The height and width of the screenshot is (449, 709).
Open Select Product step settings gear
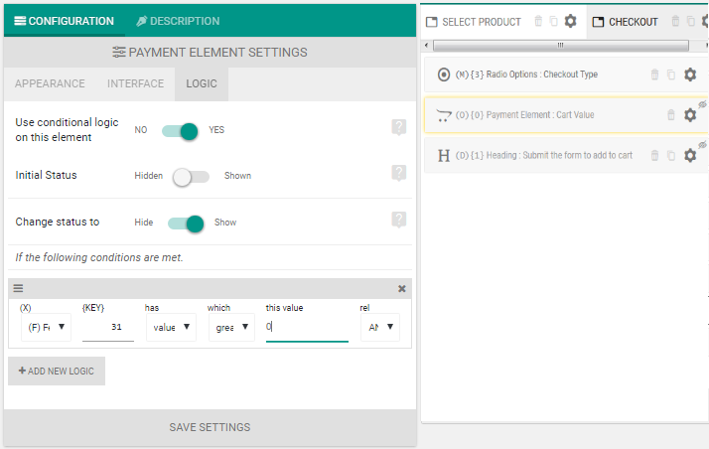(x=571, y=21)
